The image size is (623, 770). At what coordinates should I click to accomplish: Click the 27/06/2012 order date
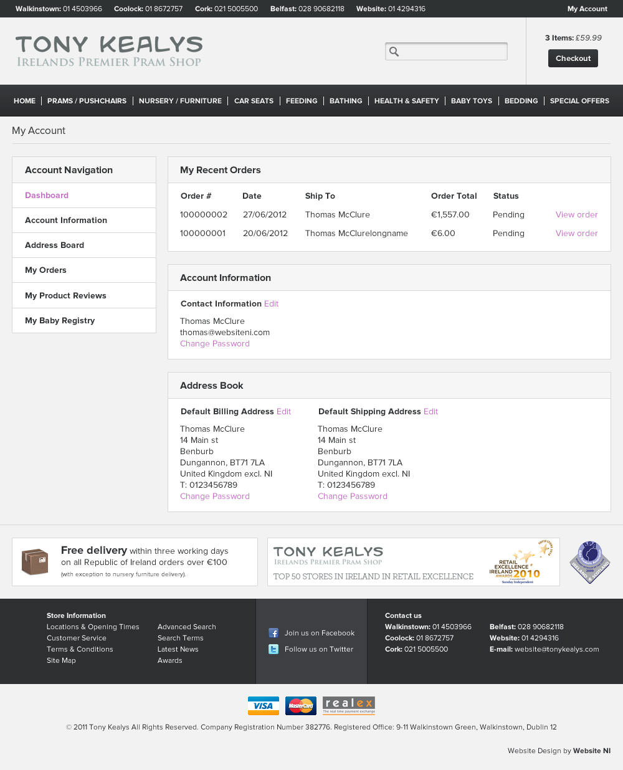tap(265, 214)
